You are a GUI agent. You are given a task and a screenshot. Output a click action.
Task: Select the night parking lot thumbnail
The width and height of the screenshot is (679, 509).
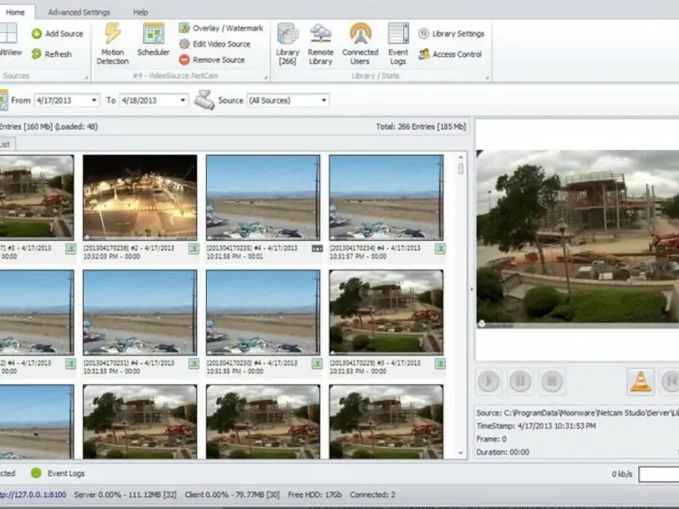coord(140,197)
